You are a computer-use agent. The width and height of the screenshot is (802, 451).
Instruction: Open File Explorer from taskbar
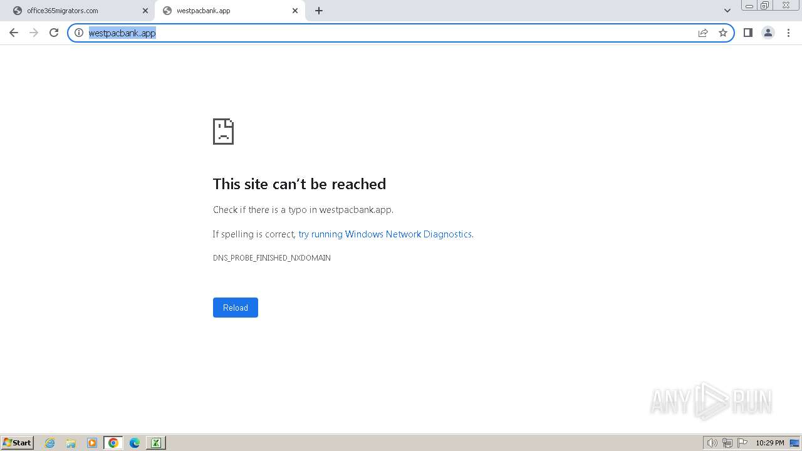(71, 443)
